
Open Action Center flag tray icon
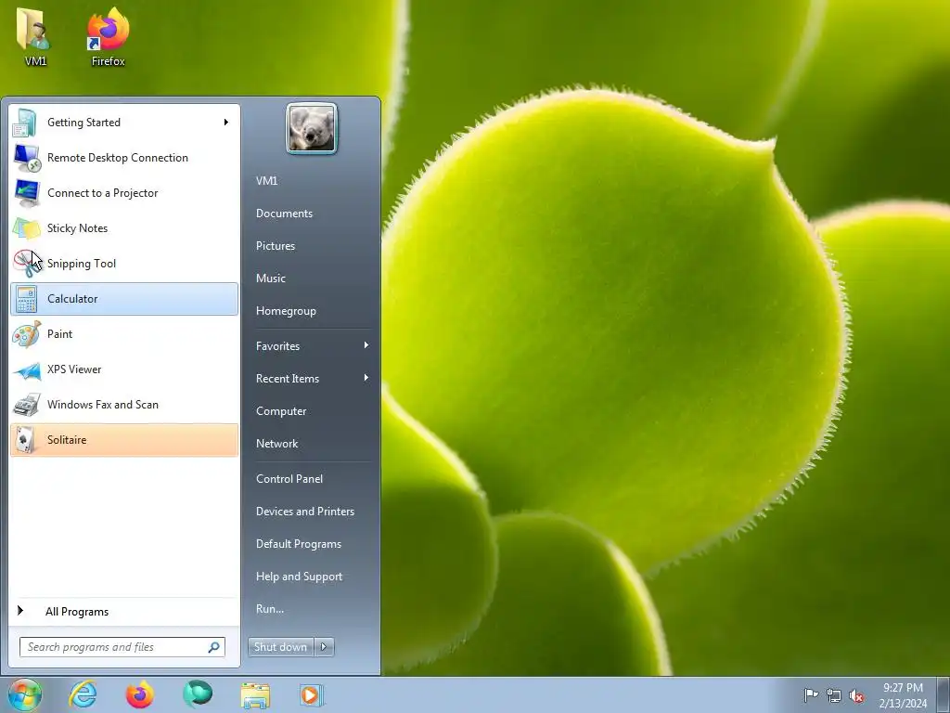click(x=811, y=695)
